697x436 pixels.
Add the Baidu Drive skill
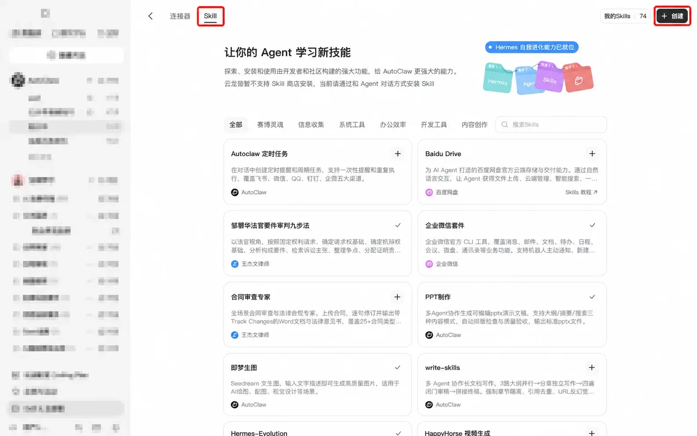pos(592,154)
